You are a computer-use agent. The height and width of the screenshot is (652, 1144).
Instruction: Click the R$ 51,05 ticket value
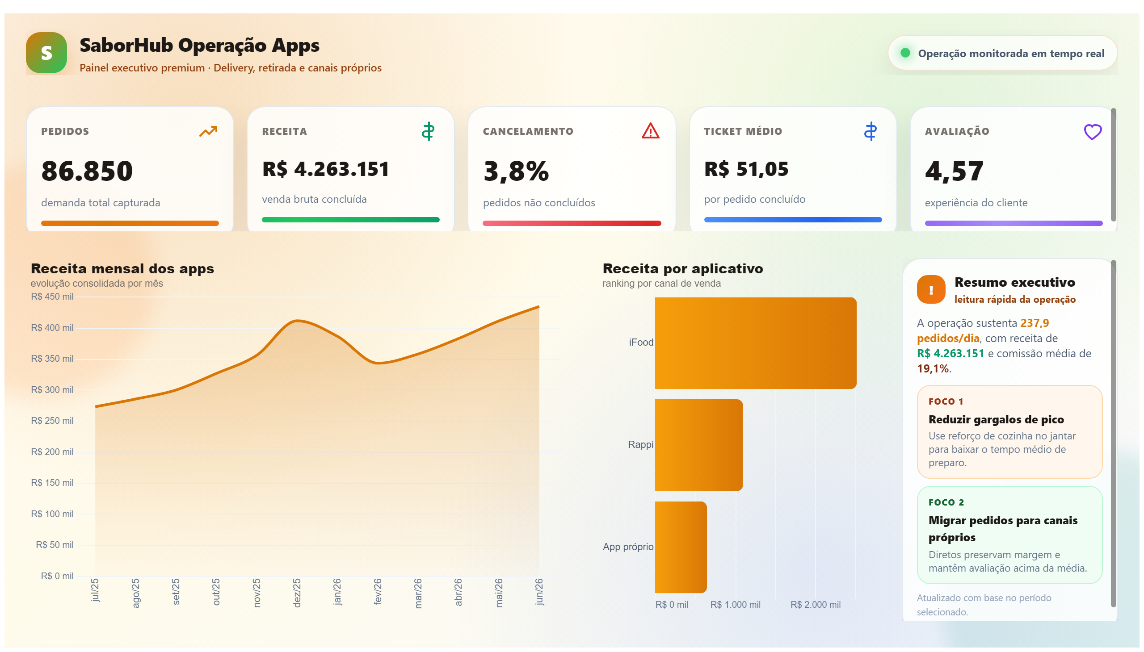pyautogui.click(x=746, y=169)
